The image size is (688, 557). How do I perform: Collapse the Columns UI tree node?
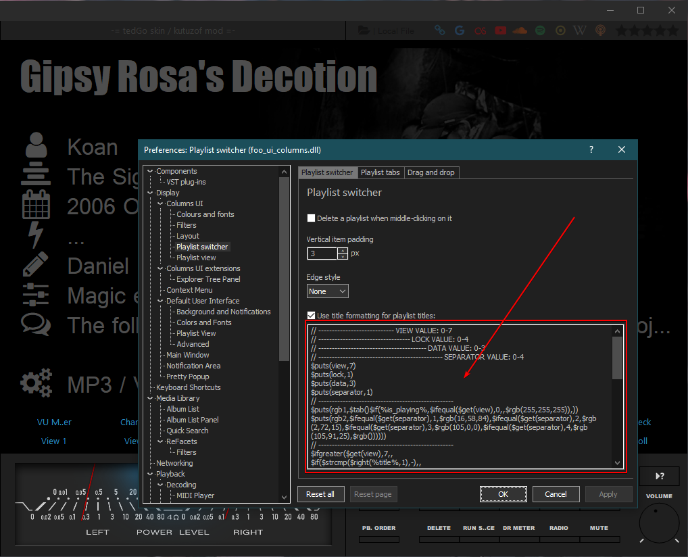tap(161, 203)
